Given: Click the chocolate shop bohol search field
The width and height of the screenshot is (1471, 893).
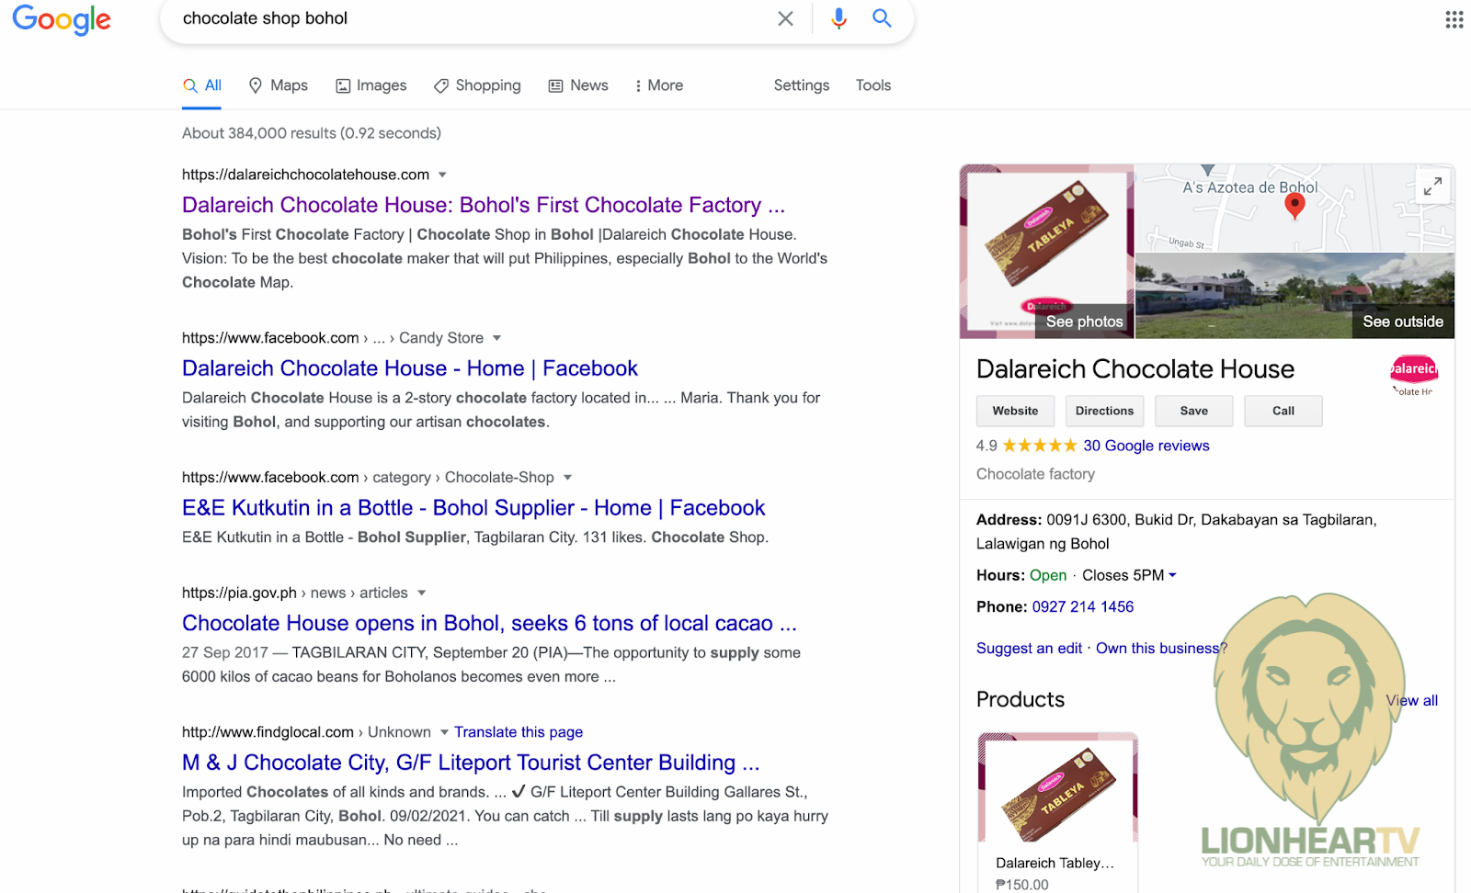Looking at the screenshot, I should click(460, 18).
